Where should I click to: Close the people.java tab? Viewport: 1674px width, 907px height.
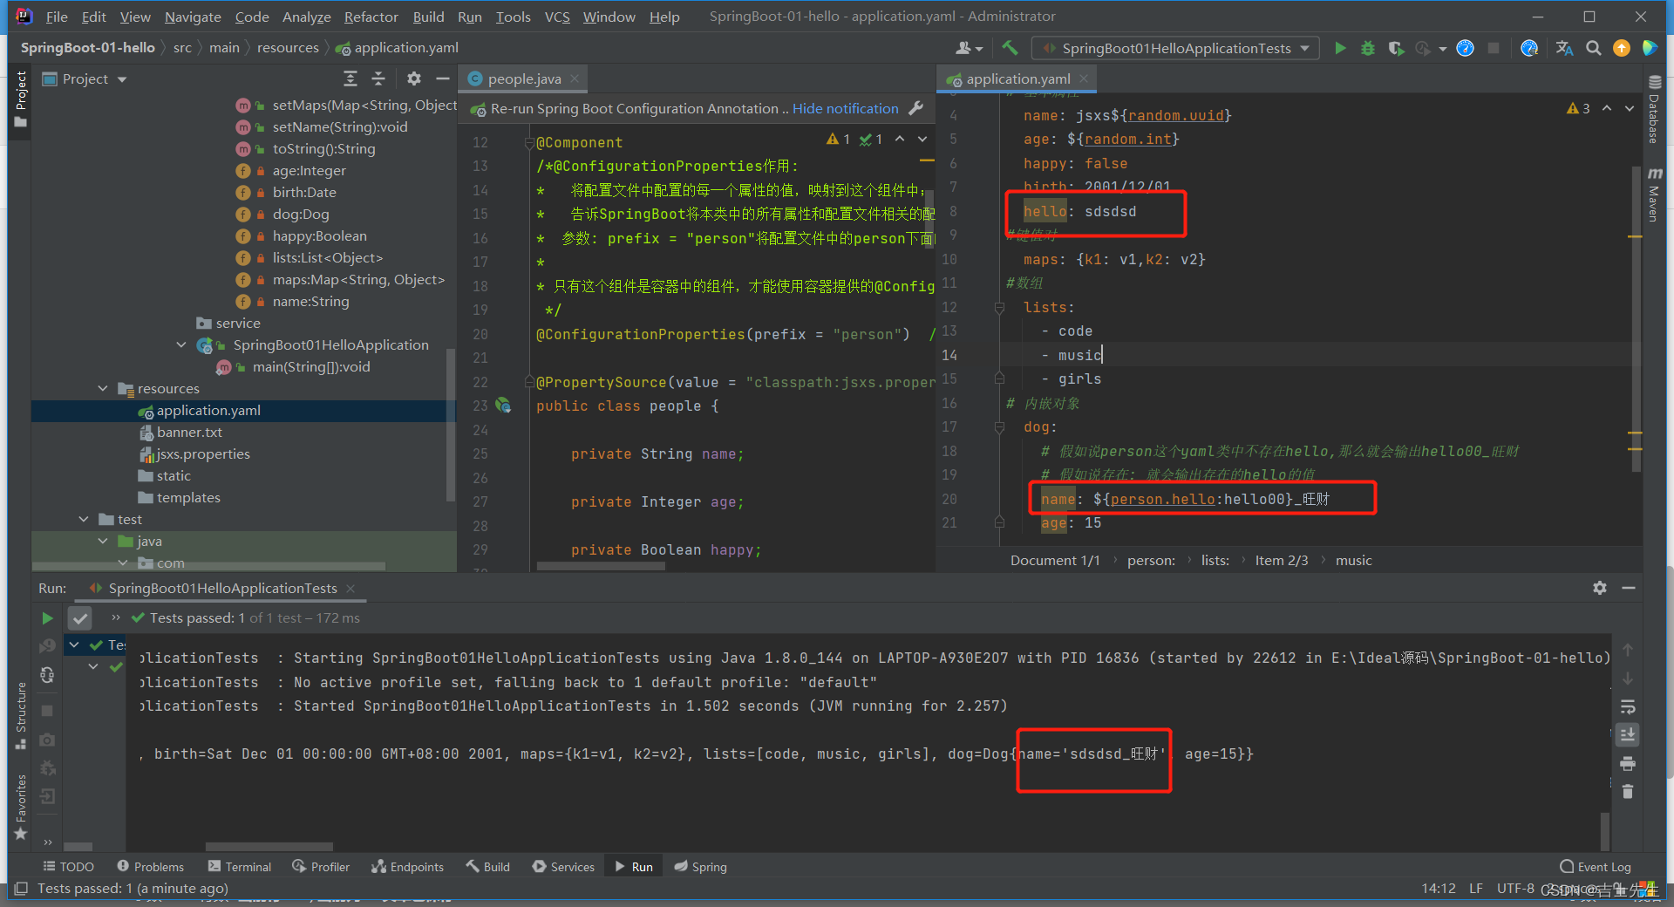(x=575, y=78)
